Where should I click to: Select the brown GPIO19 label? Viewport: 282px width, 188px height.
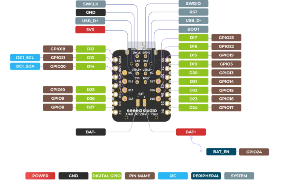click(x=226, y=55)
